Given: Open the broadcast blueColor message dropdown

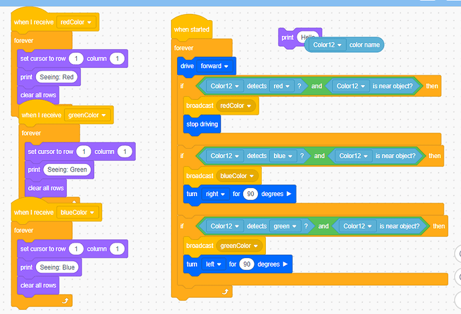Looking at the screenshot, I should point(237,176).
